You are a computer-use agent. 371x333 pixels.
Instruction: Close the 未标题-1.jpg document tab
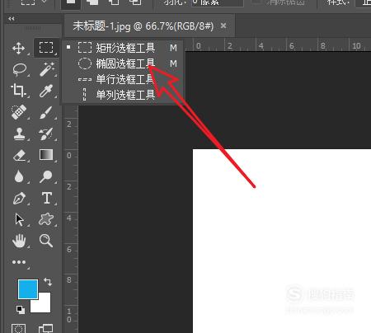pyautogui.click(x=223, y=26)
